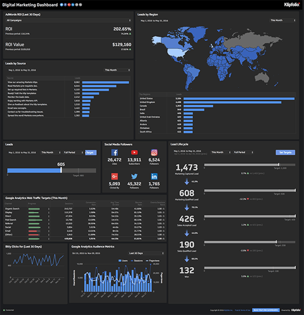Click the Leads progress bar handle at 605

[x=61, y=170]
